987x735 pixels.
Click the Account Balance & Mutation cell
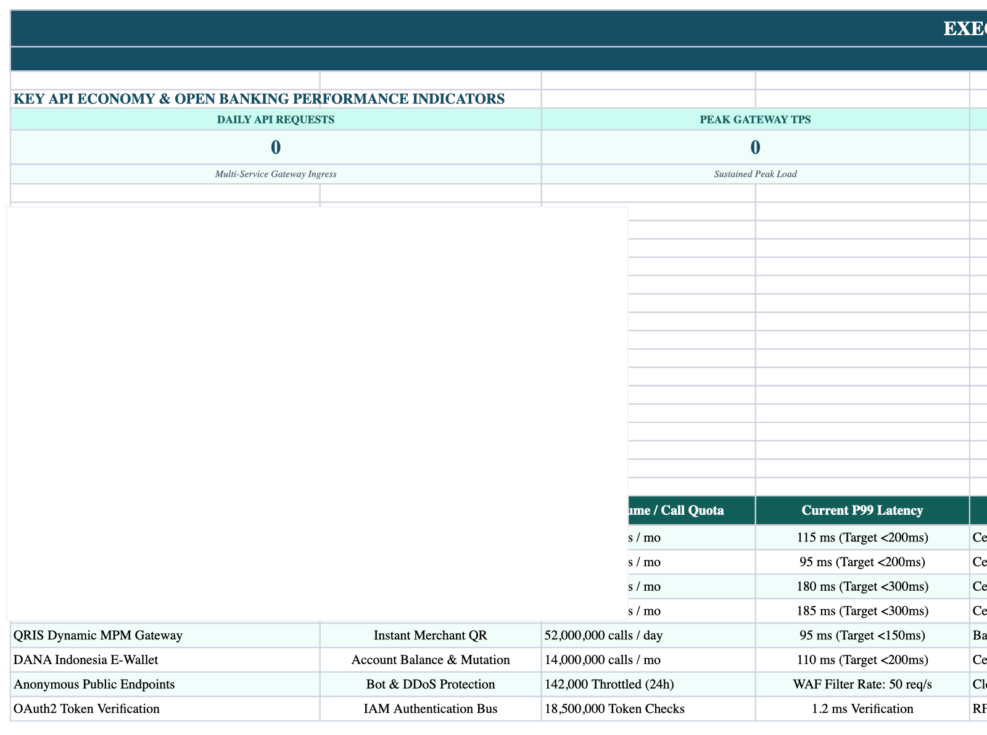[x=431, y=660]
